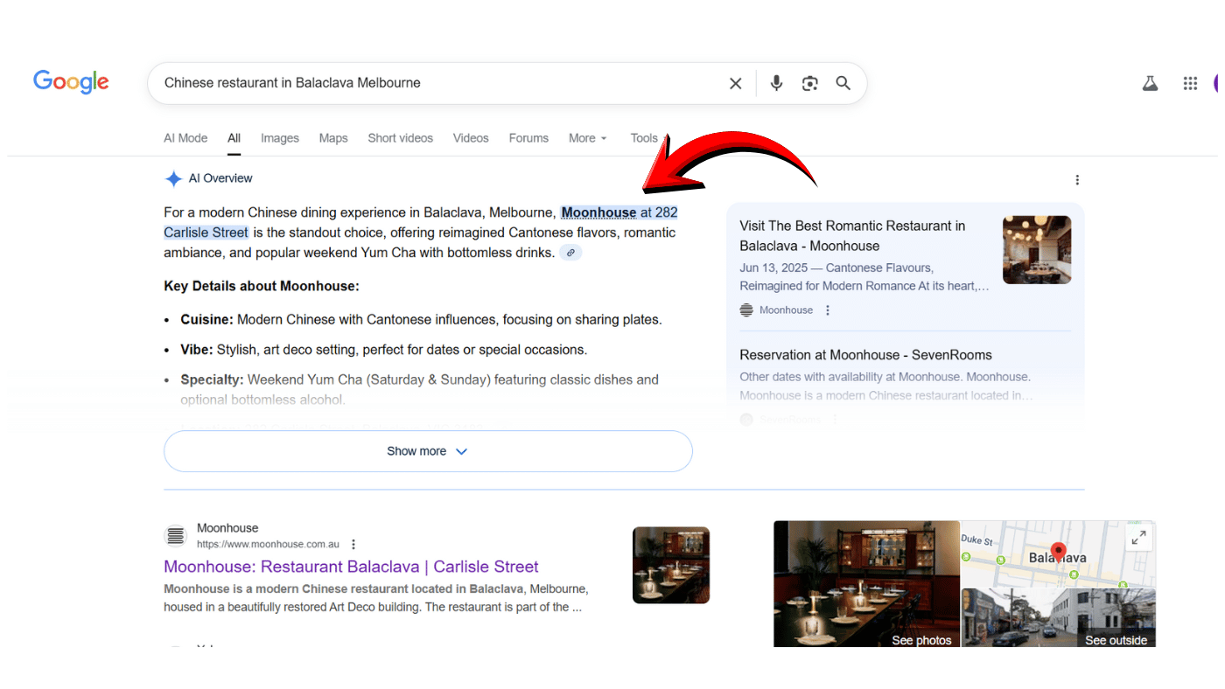
Task: Click highlighted Moonhouse link in AI Overview
Action: (x=598, y=212)
